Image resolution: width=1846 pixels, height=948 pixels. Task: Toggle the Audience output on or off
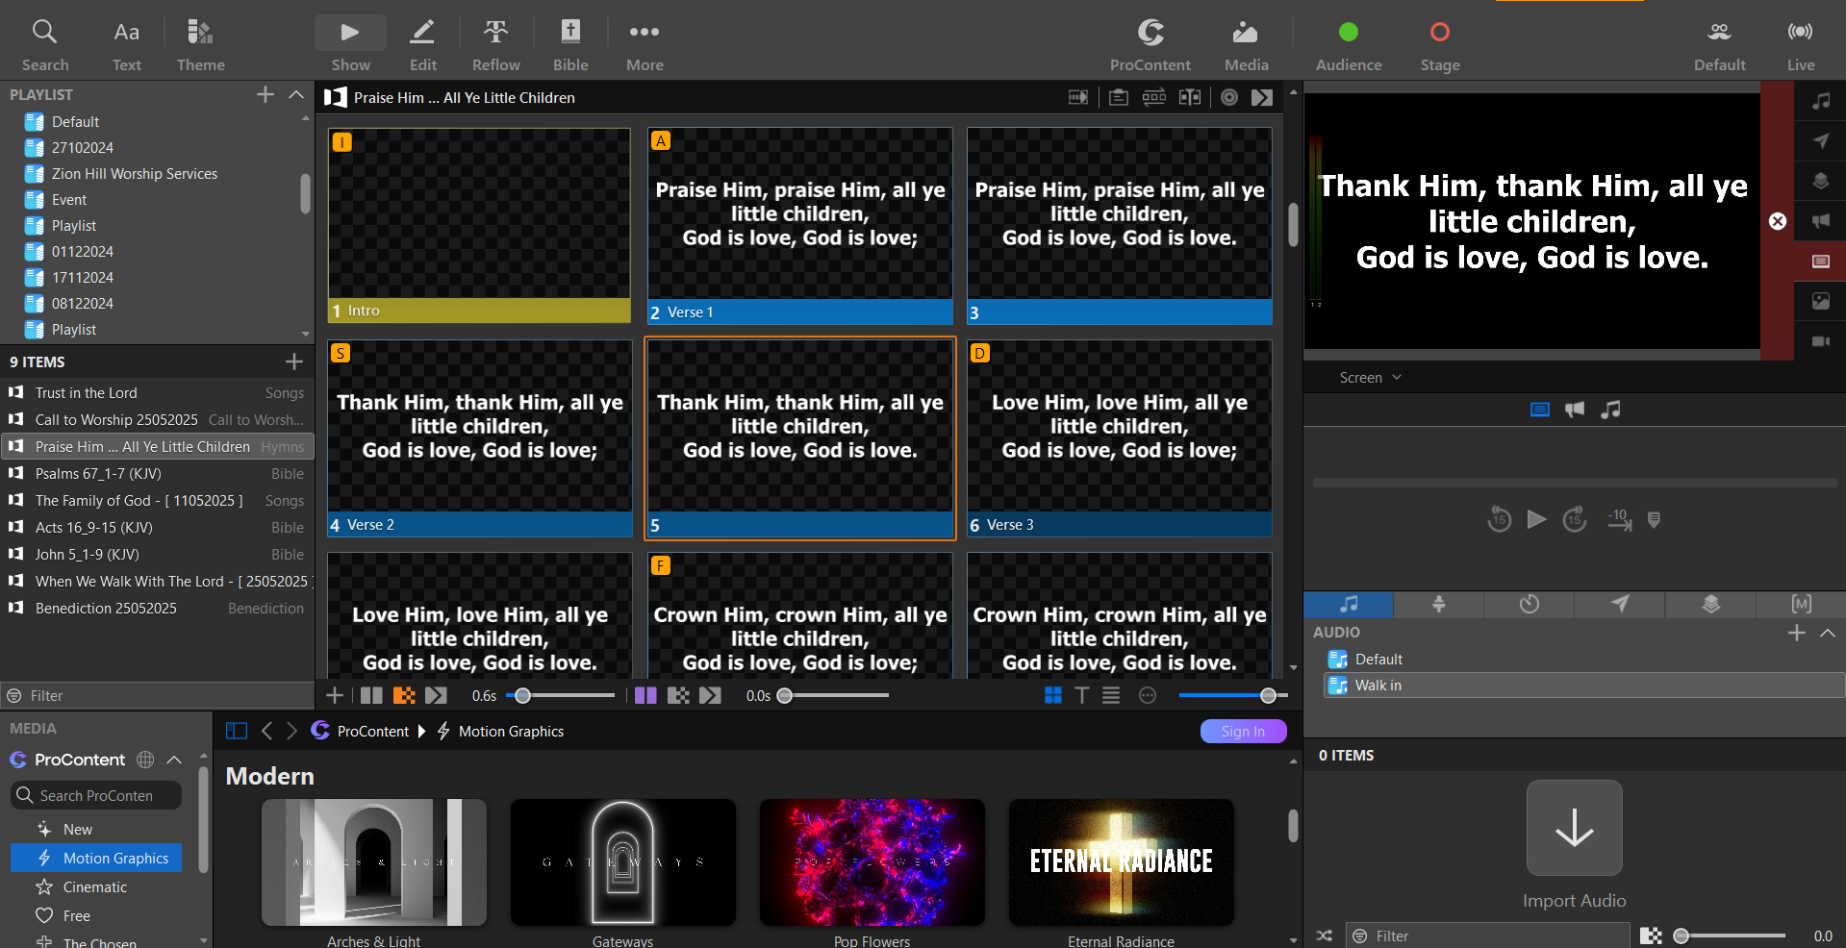click(1348, 33)
